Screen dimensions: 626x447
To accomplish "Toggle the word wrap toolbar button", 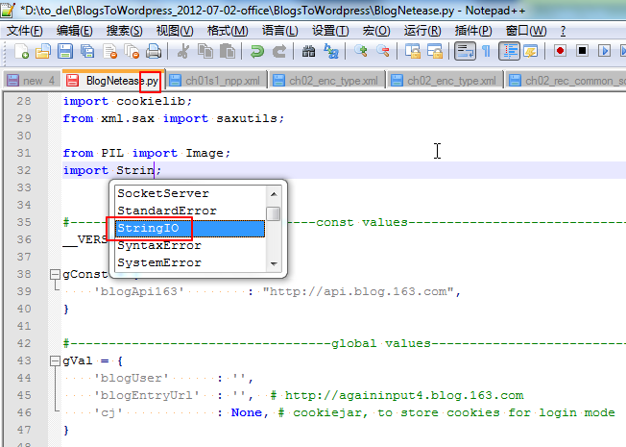I will point(464,51).
